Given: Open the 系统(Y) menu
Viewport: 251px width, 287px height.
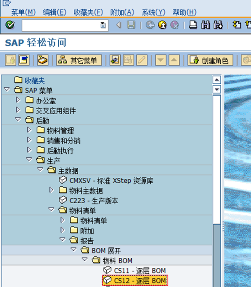Looking at the screenshot, I should [x=153, y=12].
